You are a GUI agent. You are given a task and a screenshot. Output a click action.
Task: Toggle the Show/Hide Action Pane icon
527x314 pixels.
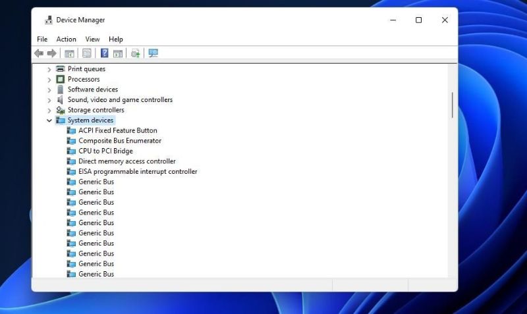pos(118,53)
